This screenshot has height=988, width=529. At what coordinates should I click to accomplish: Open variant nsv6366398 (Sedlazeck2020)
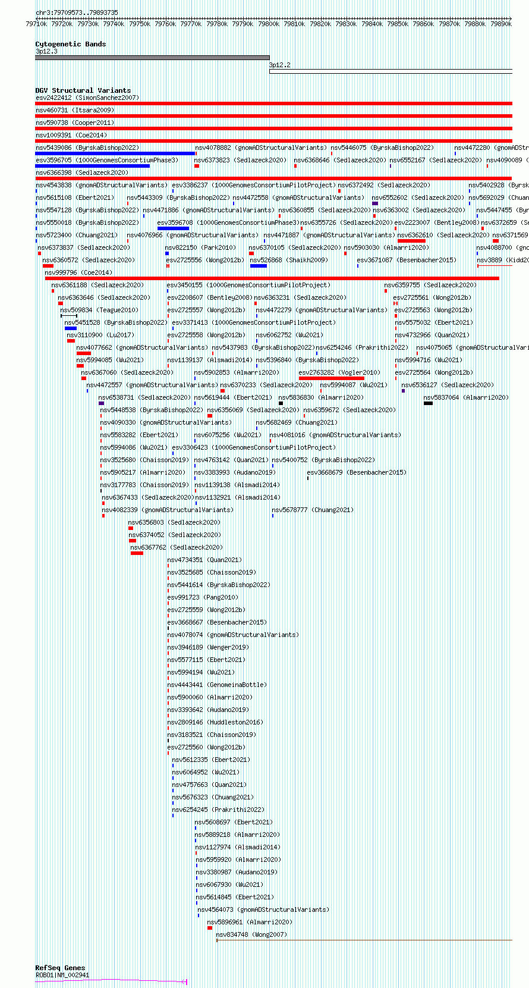[82, 172]
